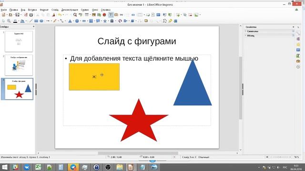Select slide 1 thumbnail in panel
The width and height of the screenshot is (305, 171).
[x=19, y=41]
